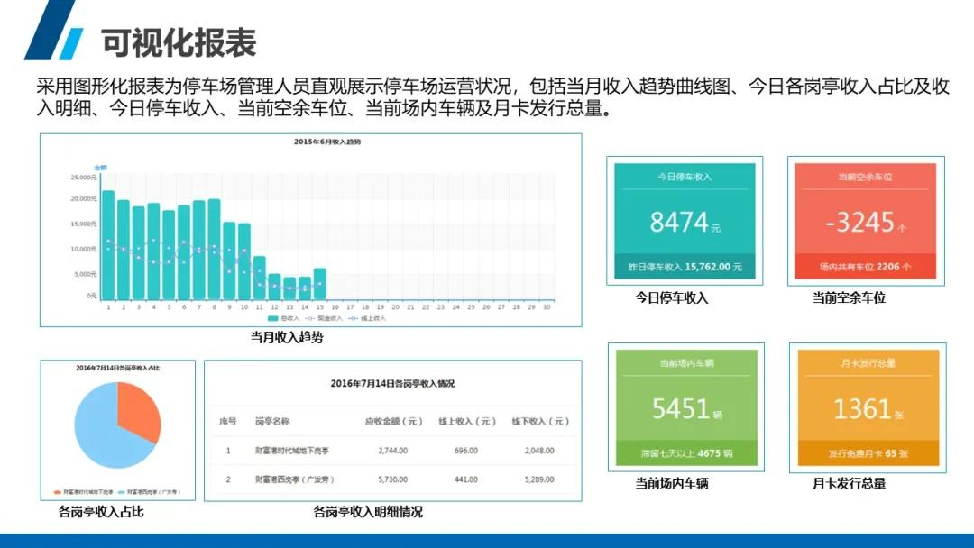Click the bar for day 8
This screenshot has height=548, width=974.
click(x=214, y=250)
